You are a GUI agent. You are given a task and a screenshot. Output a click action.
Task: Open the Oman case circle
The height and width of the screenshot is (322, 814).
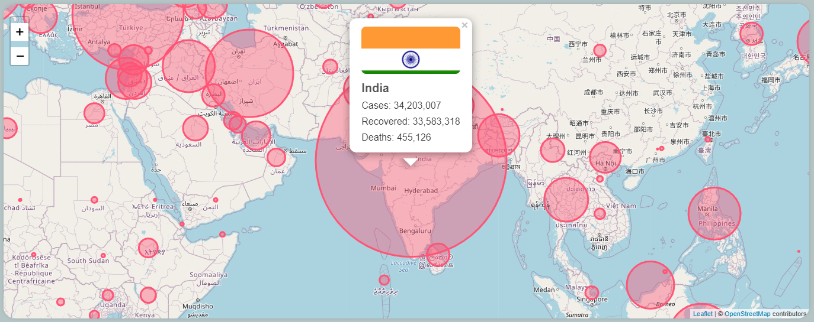click(276, 157)
